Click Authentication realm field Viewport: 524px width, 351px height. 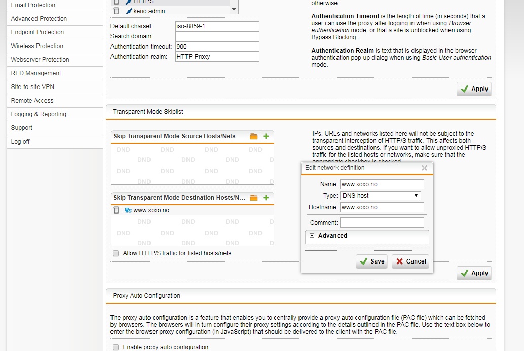click(x=217, y=57)
